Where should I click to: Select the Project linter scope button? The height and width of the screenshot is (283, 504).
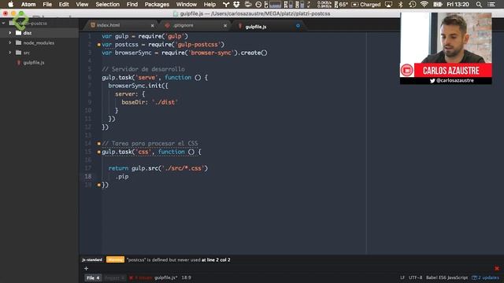coord(114,277)
